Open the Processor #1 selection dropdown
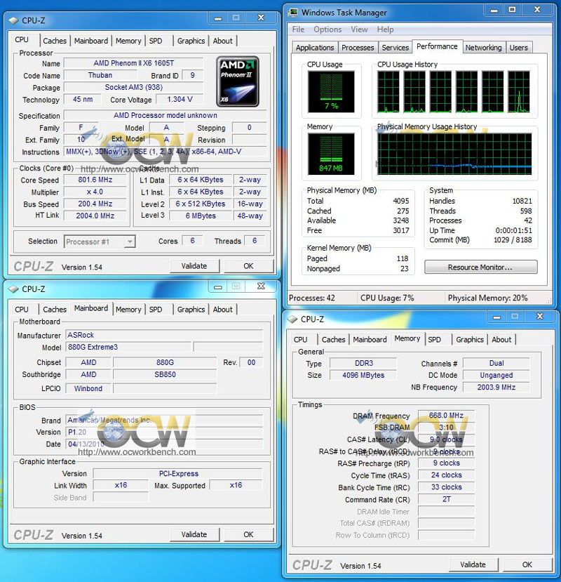This screenshot has width=561, height=582. coord(130,242)
